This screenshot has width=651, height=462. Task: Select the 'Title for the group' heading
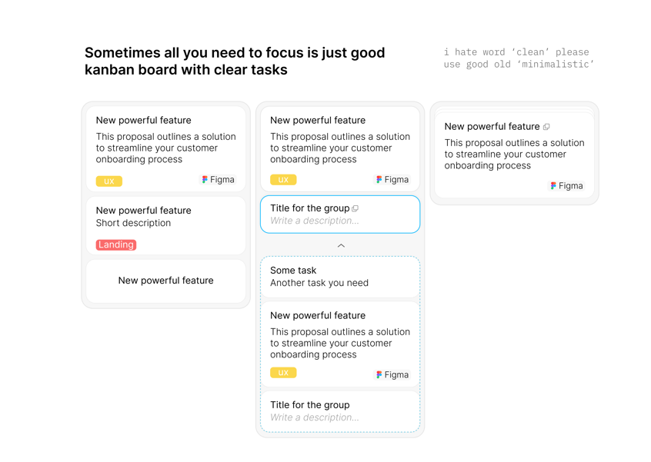click(310, 208)
